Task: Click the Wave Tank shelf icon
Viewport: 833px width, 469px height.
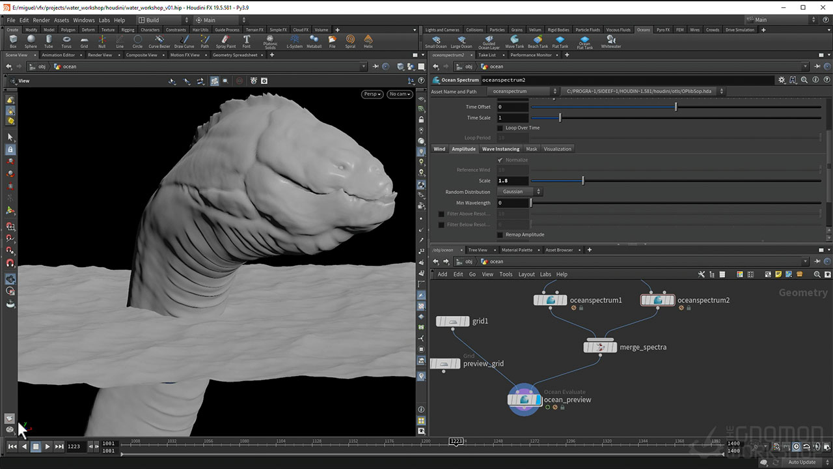Action: (514, 41)
